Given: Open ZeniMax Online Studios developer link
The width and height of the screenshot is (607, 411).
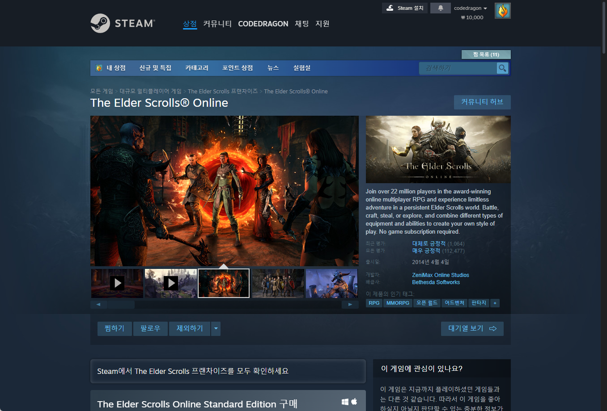Looking at the screenshot, I should [x=441, y=275].
